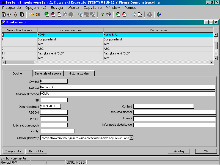Jump to first column left-arrow icon
Screen dimensions: 220x165
click(31, 15)
